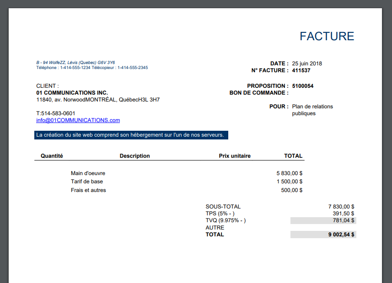Click the client name 01 COMMUNICATIONS INC.

click(x=72, y=93)
